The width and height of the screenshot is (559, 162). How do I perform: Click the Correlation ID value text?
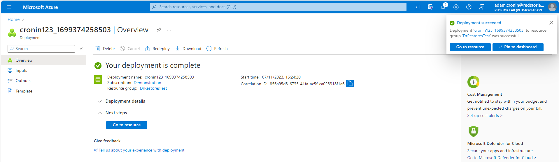tap(307, 84)
